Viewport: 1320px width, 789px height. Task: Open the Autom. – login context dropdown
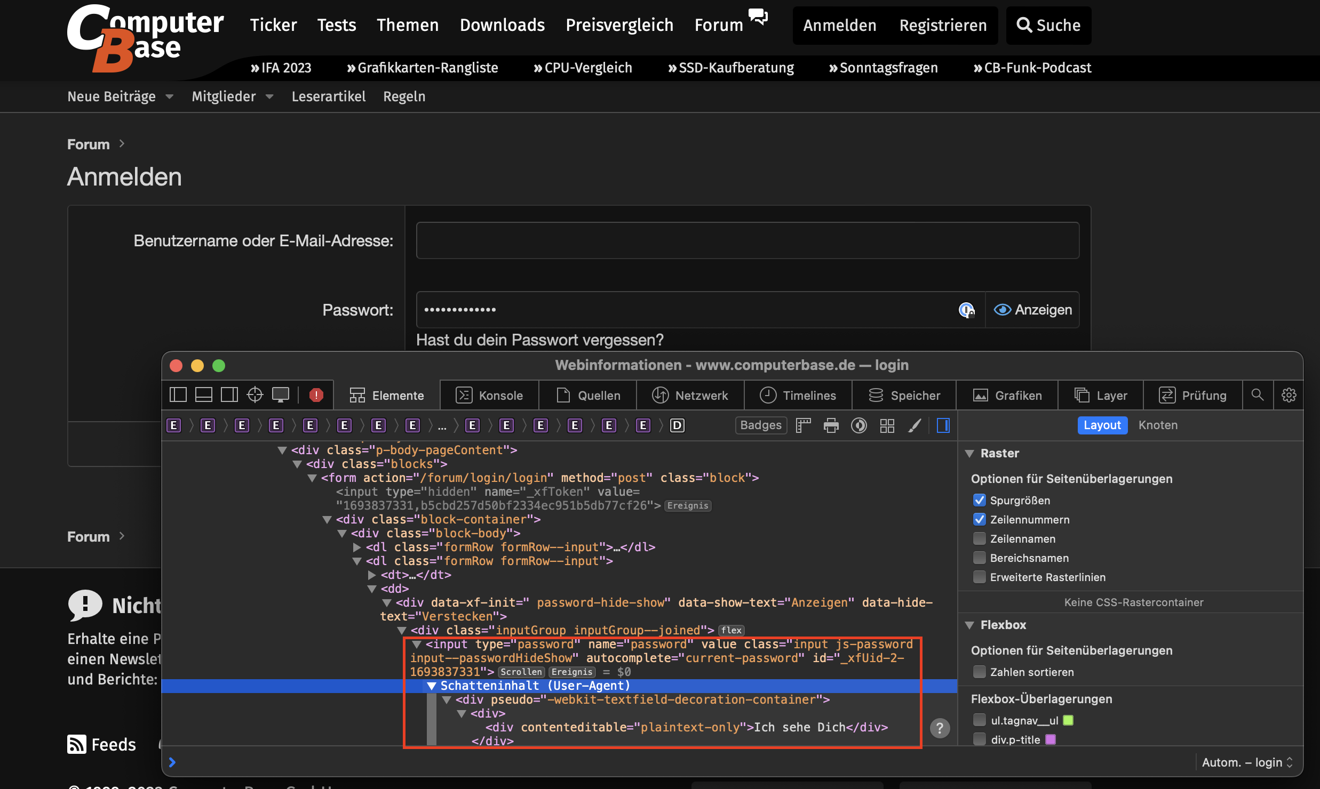(1246, 762)
